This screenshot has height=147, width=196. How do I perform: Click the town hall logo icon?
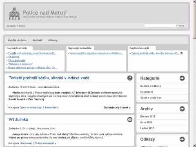click(x=14, y=13)
